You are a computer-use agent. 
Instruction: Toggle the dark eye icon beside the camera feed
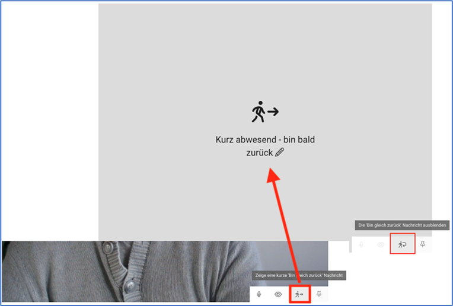pyautogui.click(x=278, y=294)
